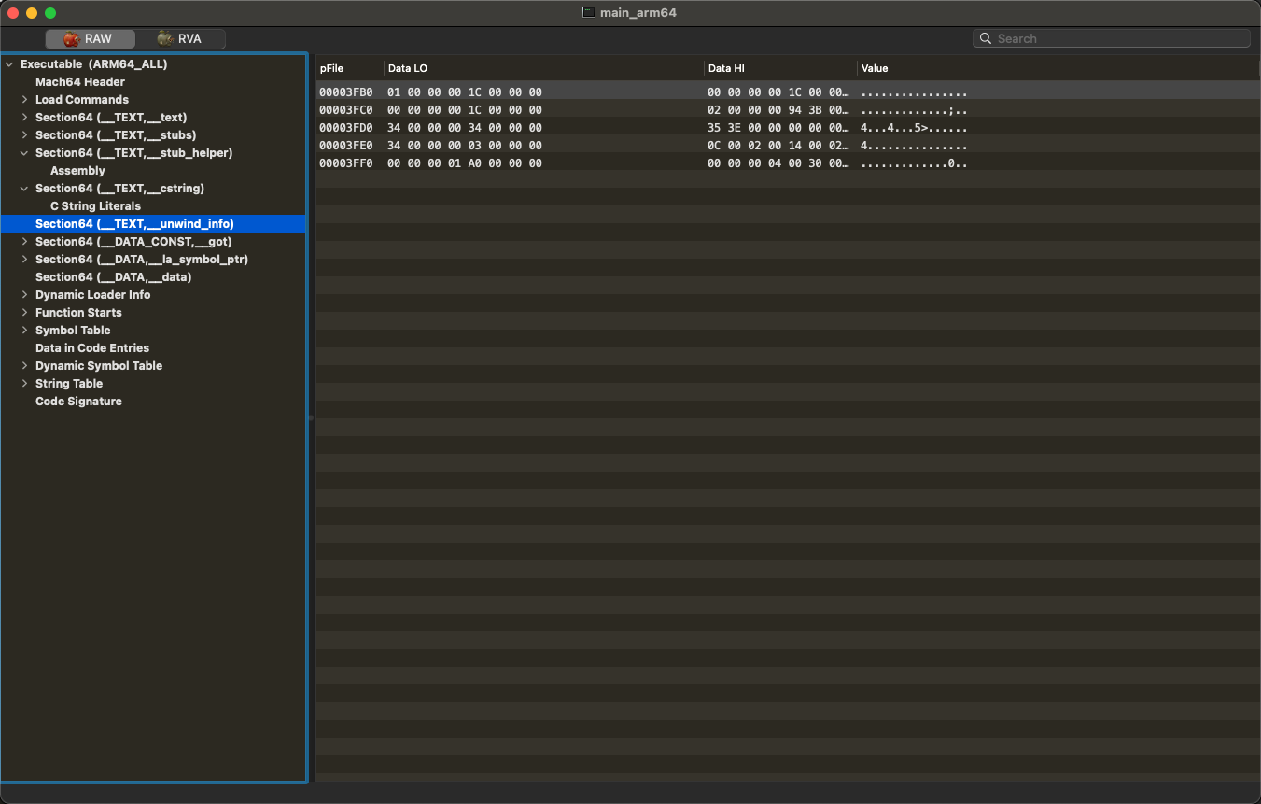Minimize the main_arm64 window
The height and width of the screenshot is (804, 1261).
click(32, 13)
